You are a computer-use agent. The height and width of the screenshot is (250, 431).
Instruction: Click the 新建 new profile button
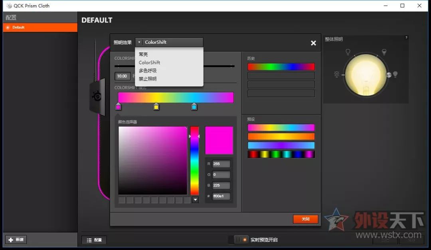coord(16,240)
